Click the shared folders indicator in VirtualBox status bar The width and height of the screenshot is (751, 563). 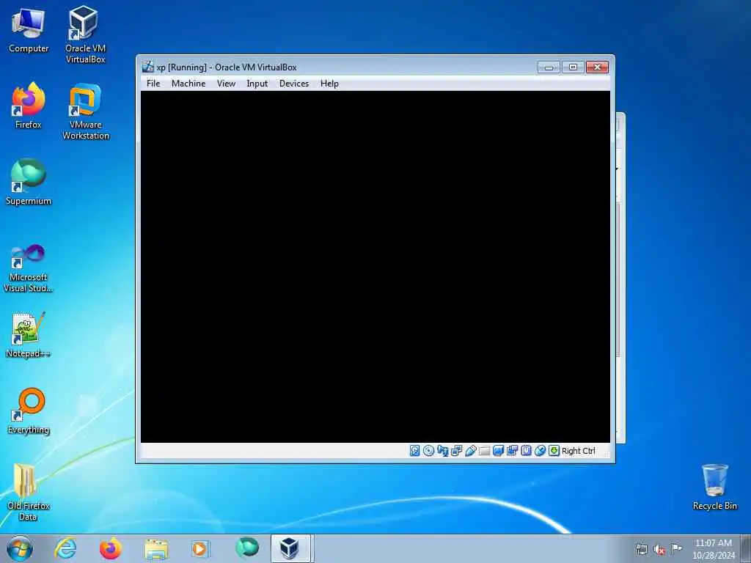click(x=484, y=451)
